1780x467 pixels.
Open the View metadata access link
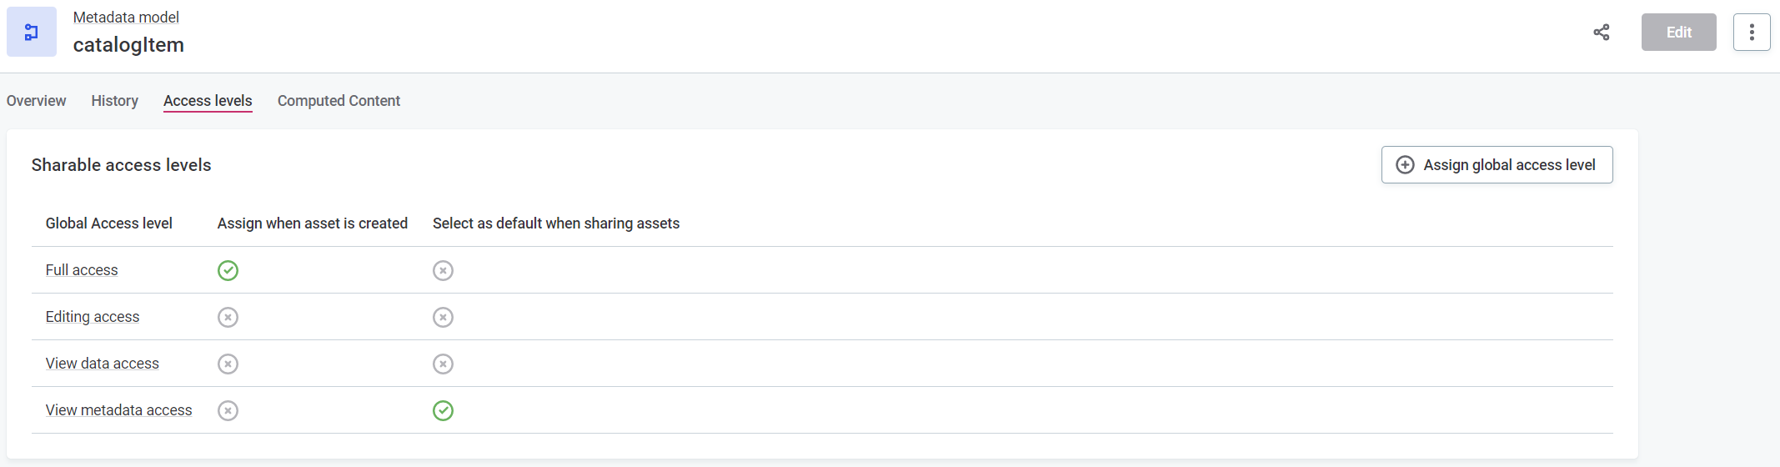click(118, 410)
